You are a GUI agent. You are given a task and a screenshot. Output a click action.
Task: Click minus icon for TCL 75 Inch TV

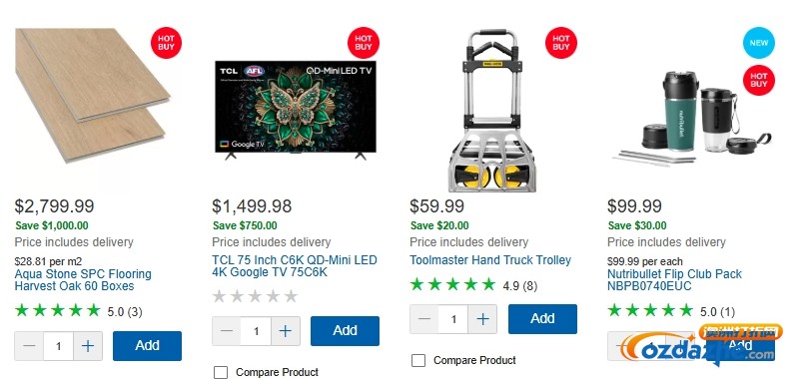[x=227, y=331]
